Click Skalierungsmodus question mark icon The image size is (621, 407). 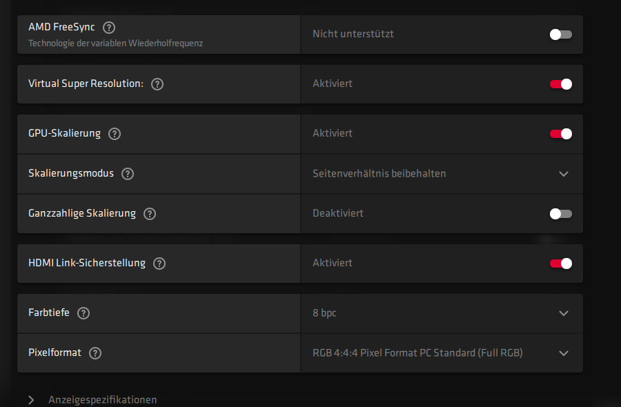tap(128, 174)
